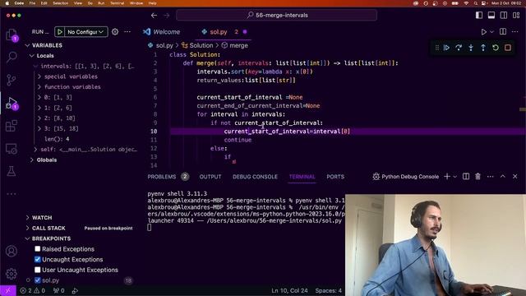Open the Terminal menu in menu bar
This screenshot has height=296, width=526.
tap(117, 3)
